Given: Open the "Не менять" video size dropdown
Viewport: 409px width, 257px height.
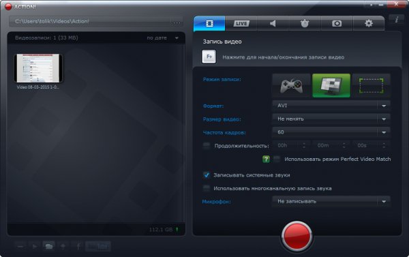Looking at the screenshot, I should [331, 119].
